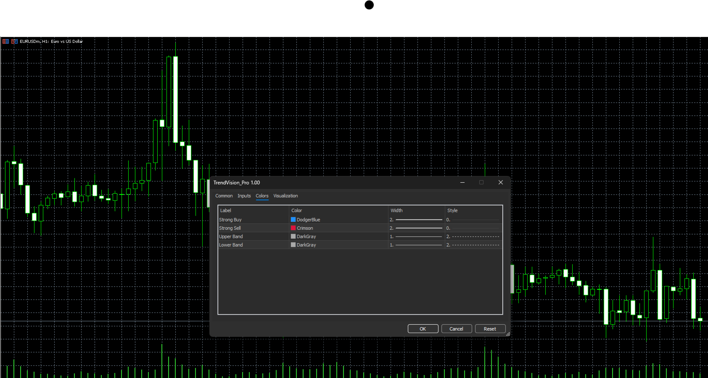Open the Inputs tab
The height and width of the screenshot is (378, 708).
[244, 196]
